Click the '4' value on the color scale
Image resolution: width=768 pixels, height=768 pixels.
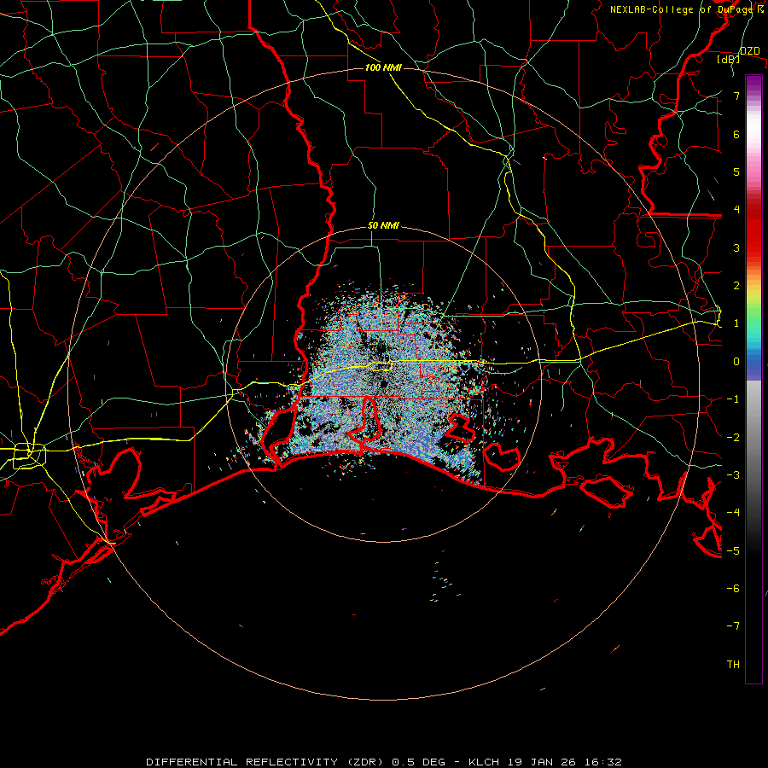(x=736, y=210)
